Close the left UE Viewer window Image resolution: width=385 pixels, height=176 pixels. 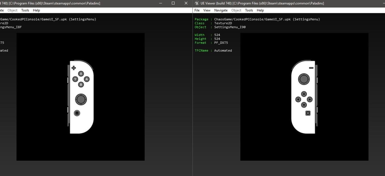186,3
